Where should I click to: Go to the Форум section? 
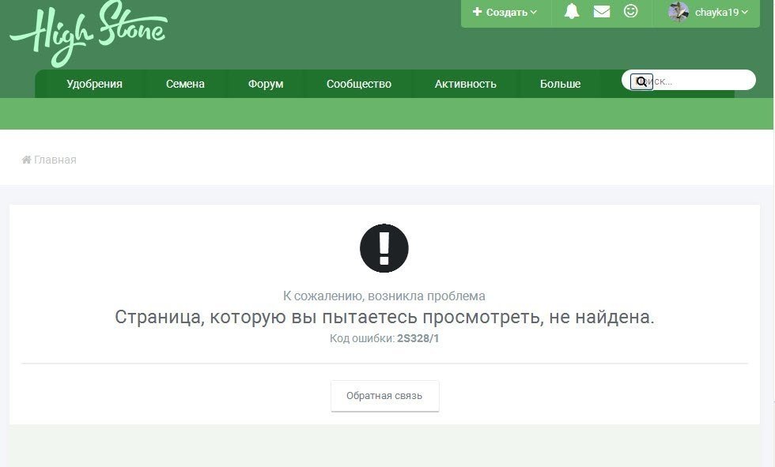(x=266, y=84)
